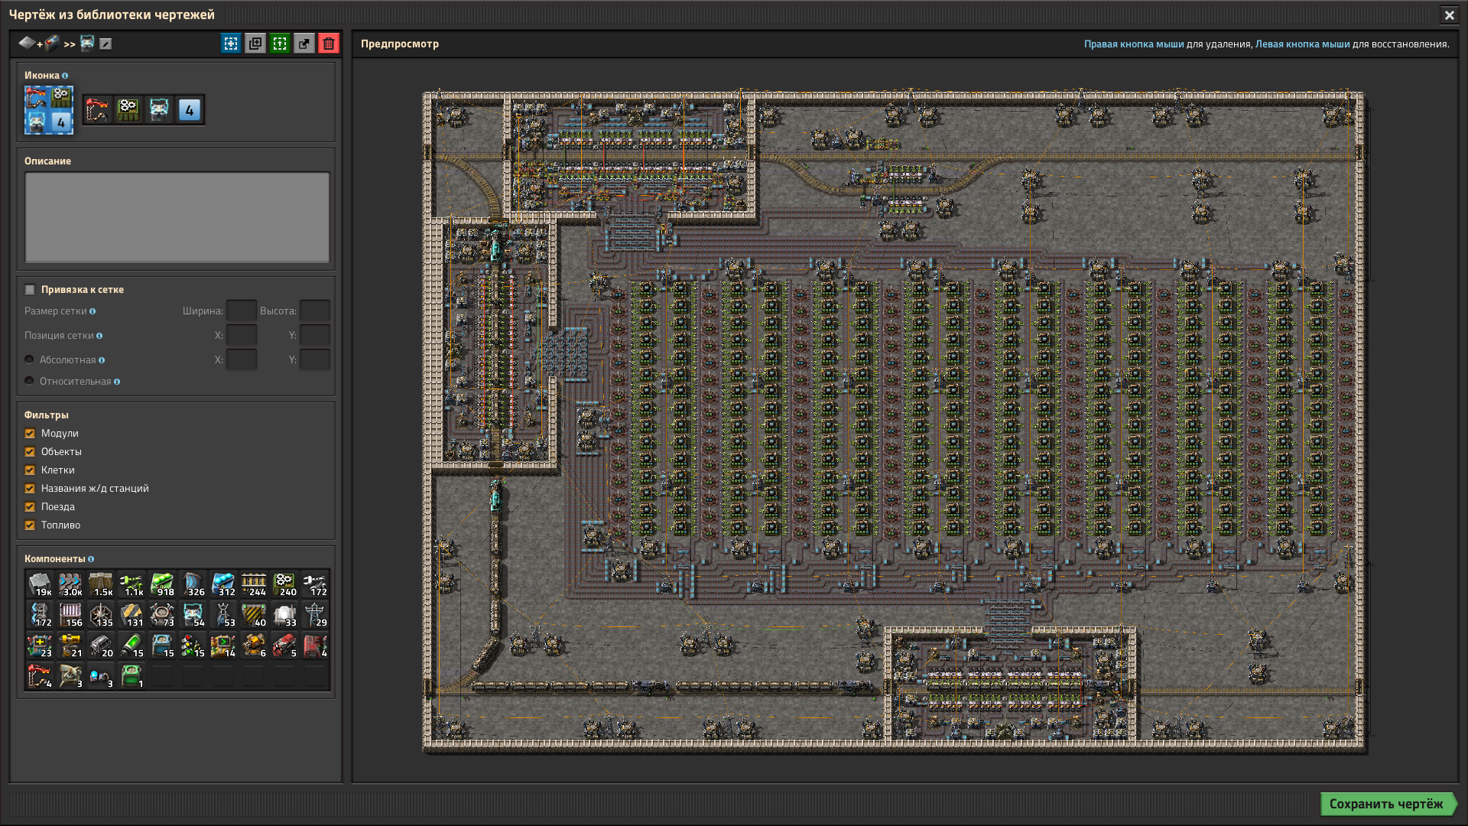The image size is (1468, 826).
Task: Click assembling machine component showing 240
Action: (x=284, y=584)
